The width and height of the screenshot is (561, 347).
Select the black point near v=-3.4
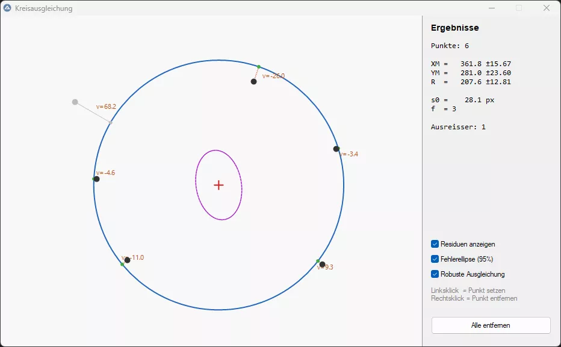336,149
